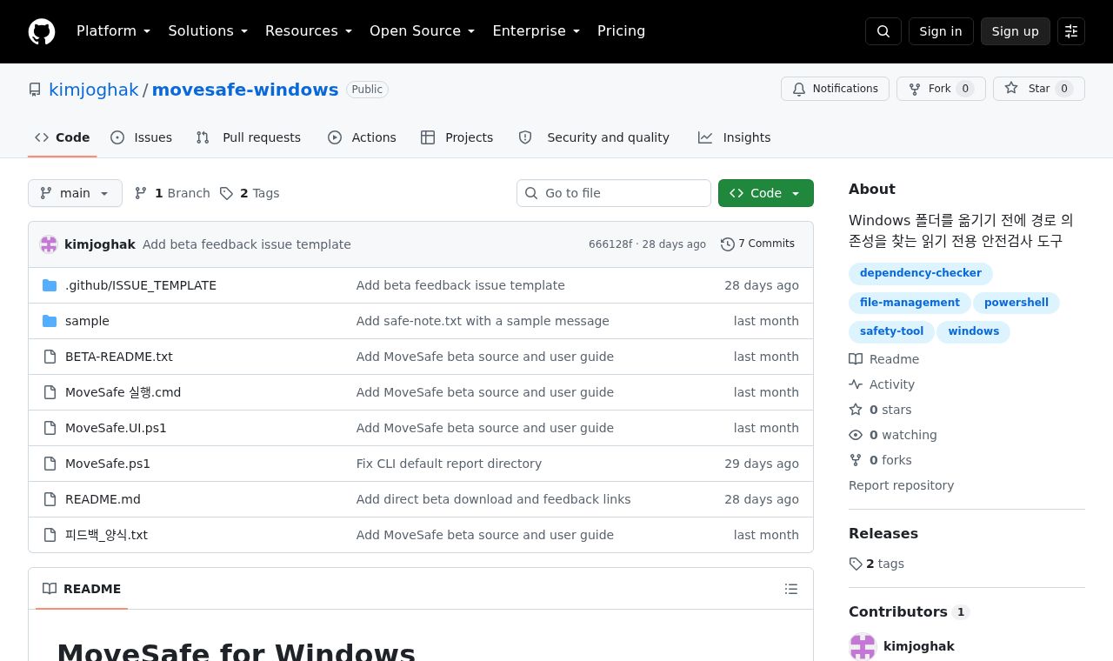Select the README tab heading
Viewport: 1113px width, 661px height.
(x=82, y=589)
